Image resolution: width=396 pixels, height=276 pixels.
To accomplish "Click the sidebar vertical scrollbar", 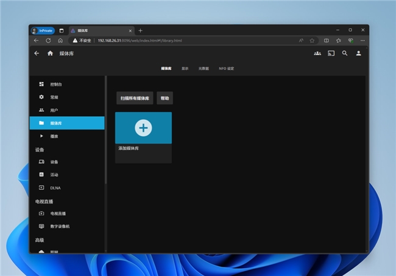I will click(105, 130).
